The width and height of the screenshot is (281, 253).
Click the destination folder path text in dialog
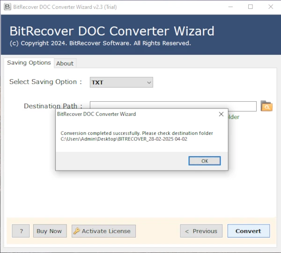tap(124, 139)
